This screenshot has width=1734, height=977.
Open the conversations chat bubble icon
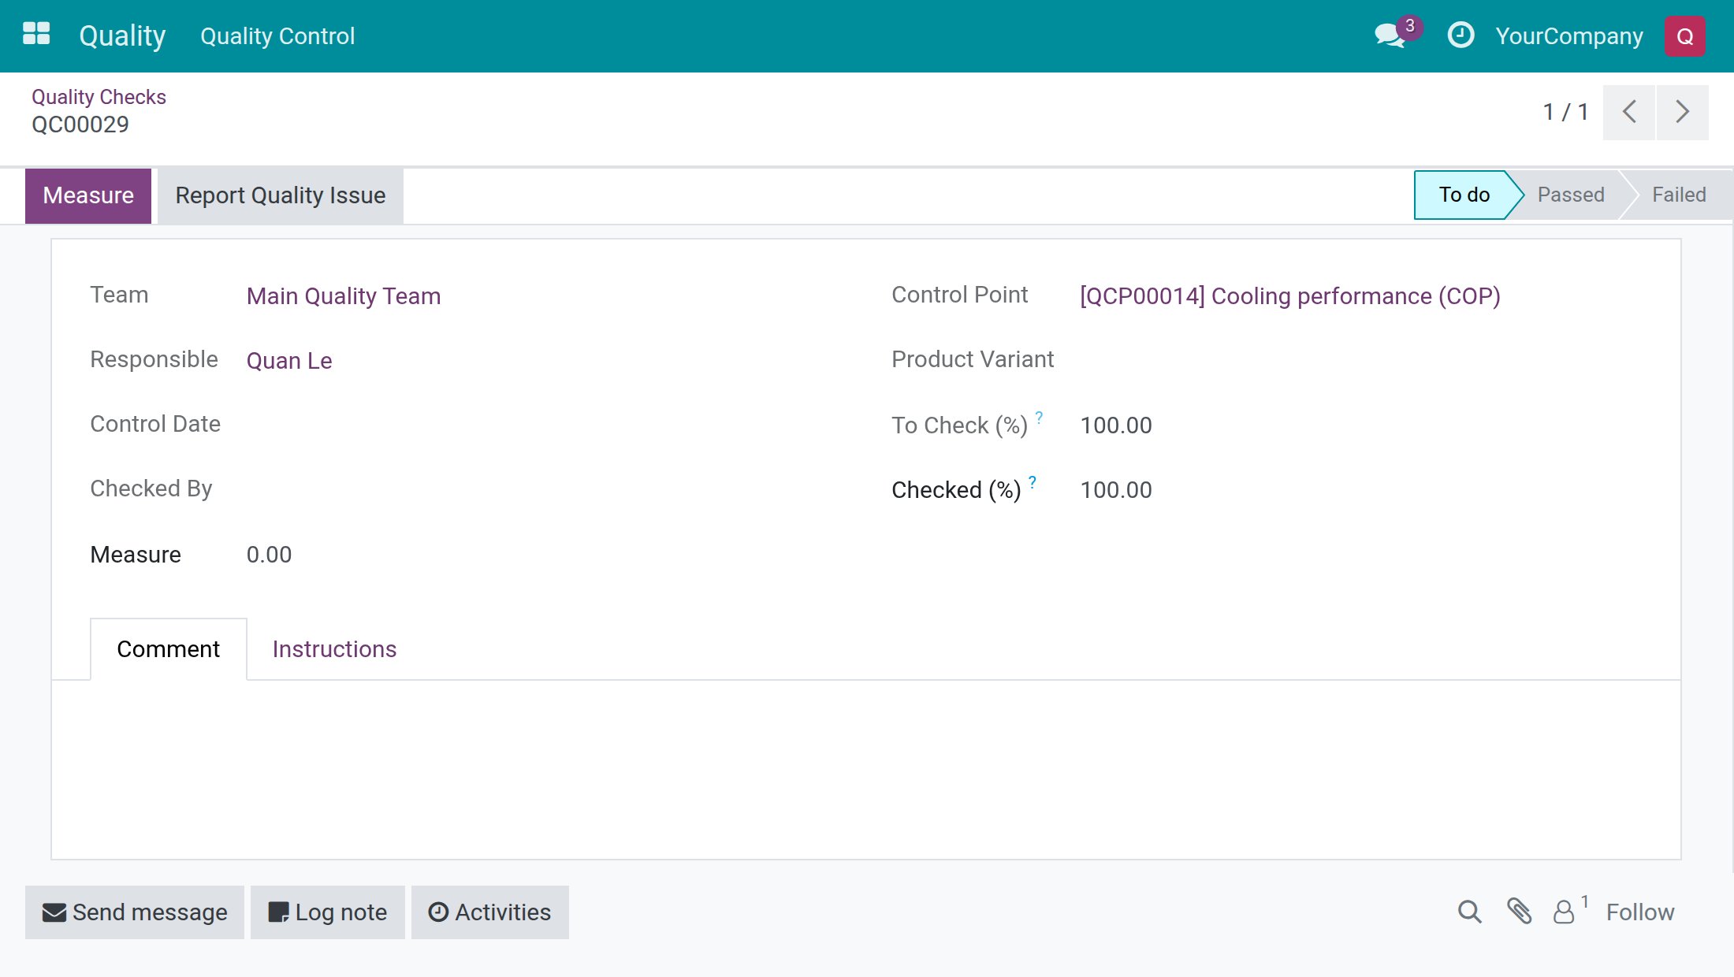[1390, 35]
